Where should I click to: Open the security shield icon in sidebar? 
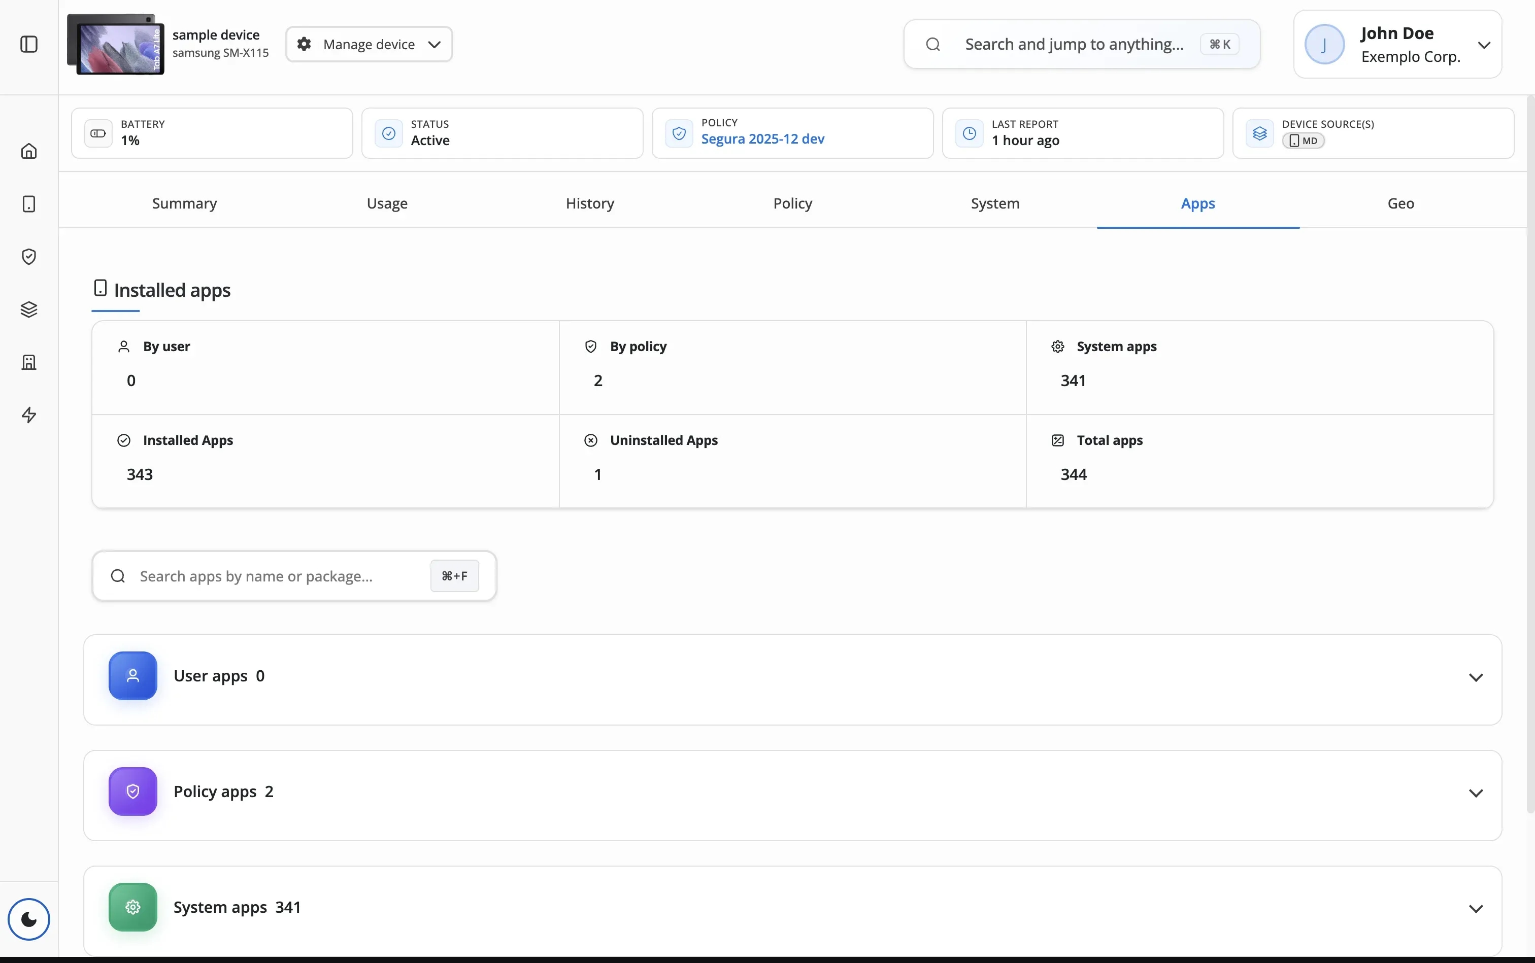29,257
